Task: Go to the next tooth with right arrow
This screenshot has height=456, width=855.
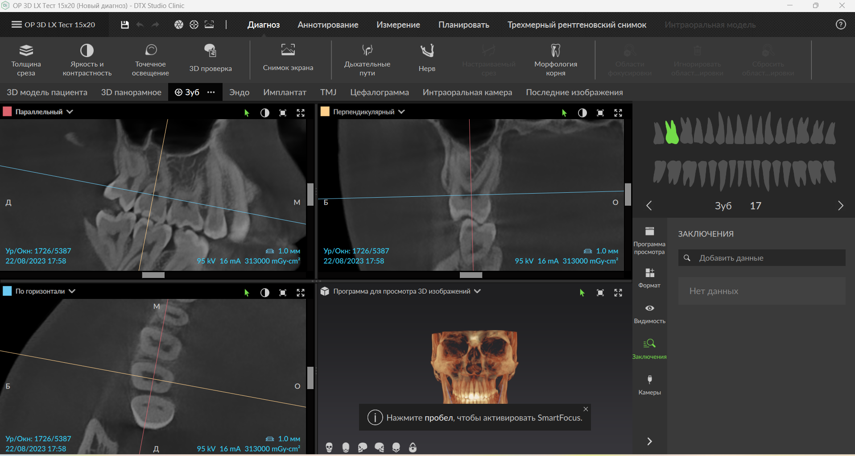Action: tap(840, 206)
